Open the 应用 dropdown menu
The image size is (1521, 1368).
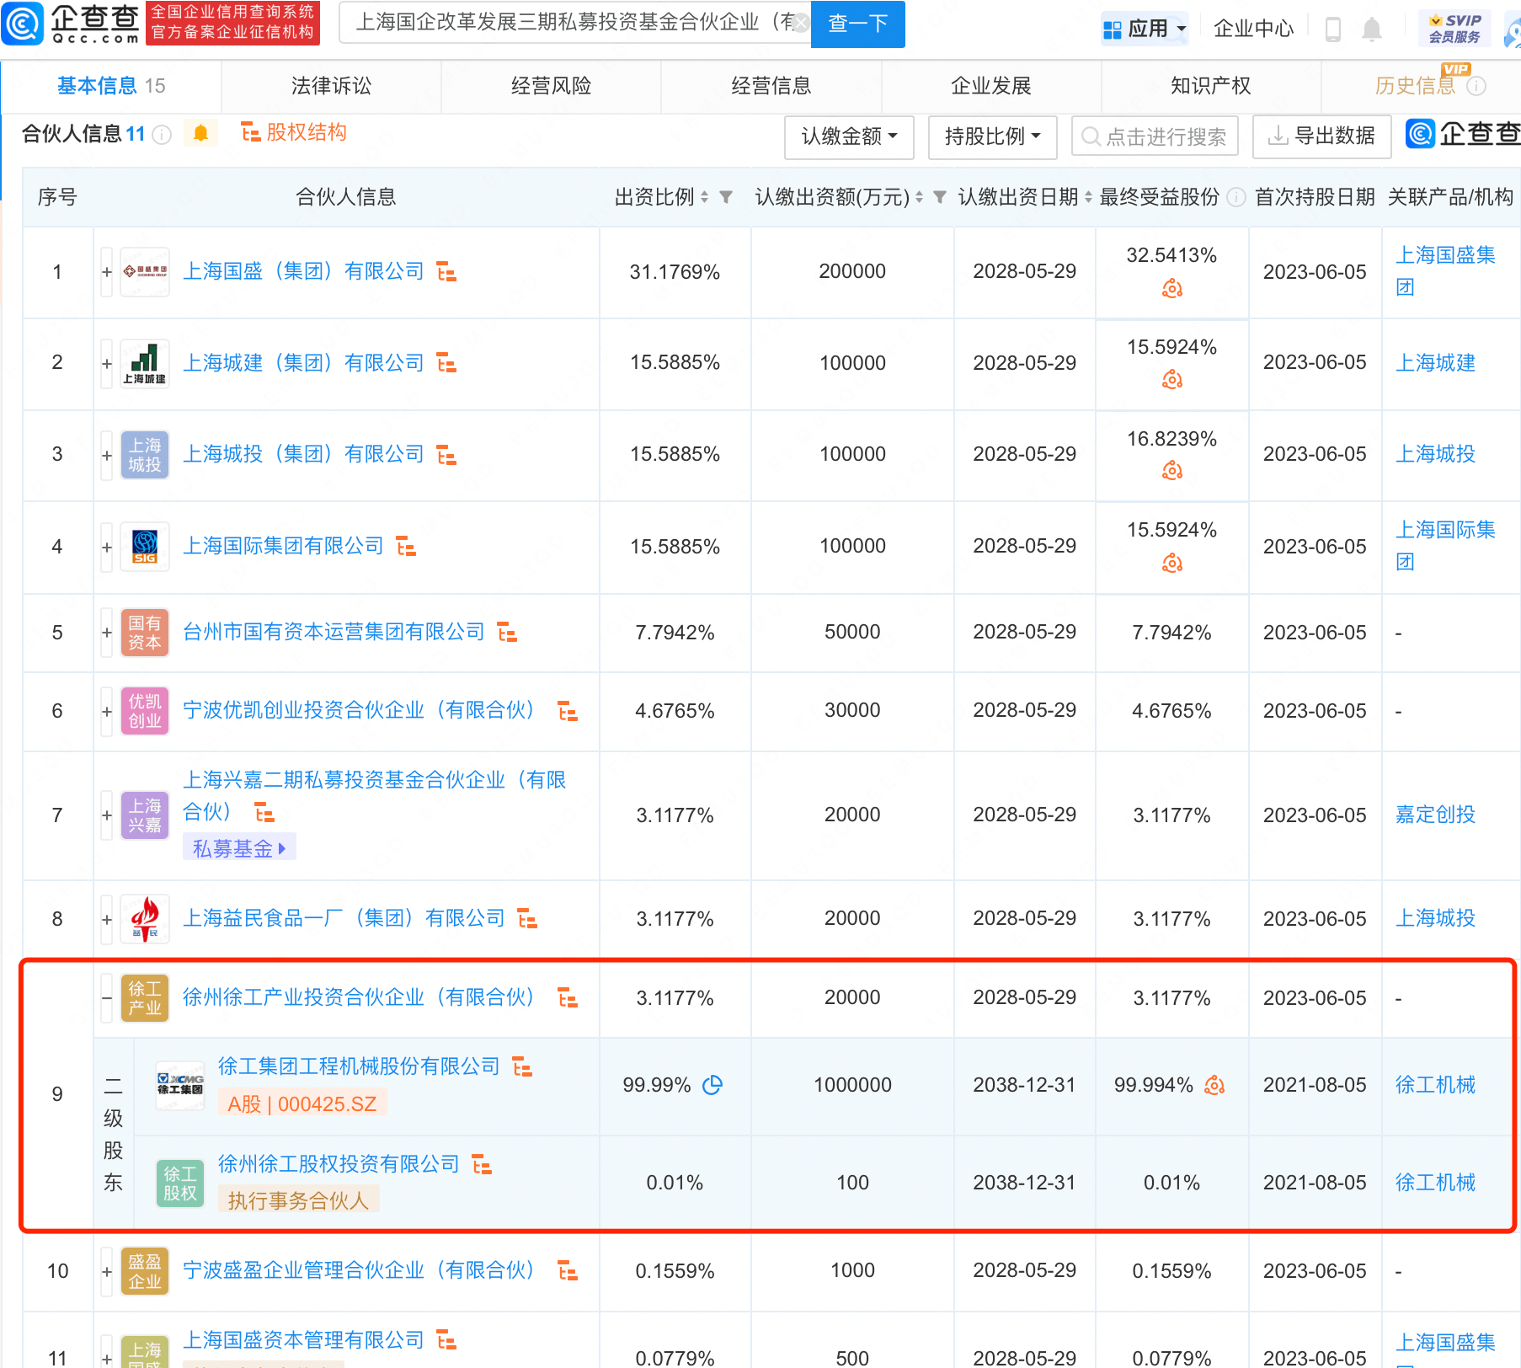tap(1145, 29)
